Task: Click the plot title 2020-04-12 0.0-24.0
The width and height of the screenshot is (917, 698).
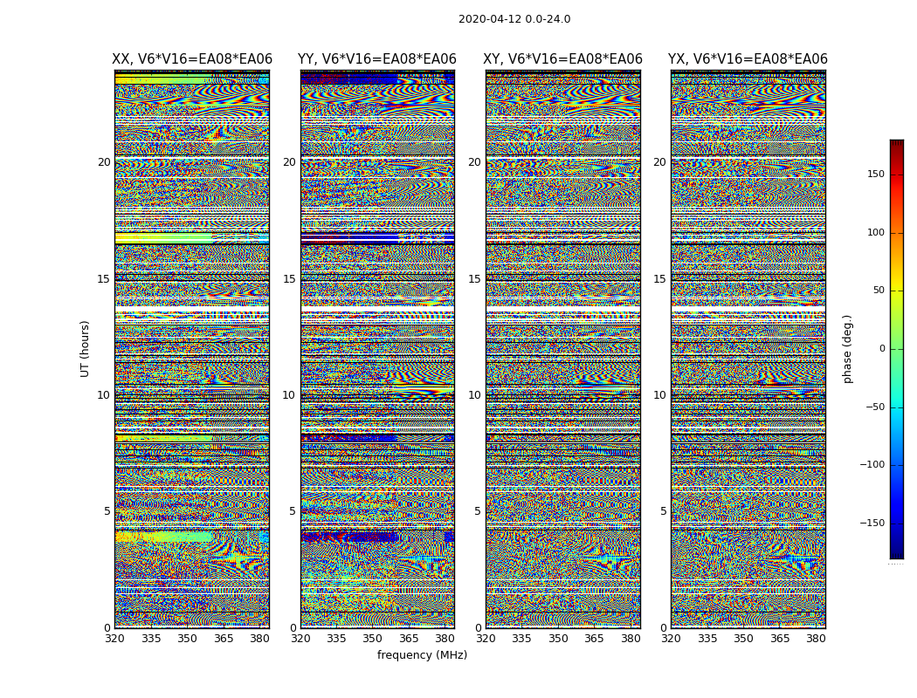Action: 514,19
